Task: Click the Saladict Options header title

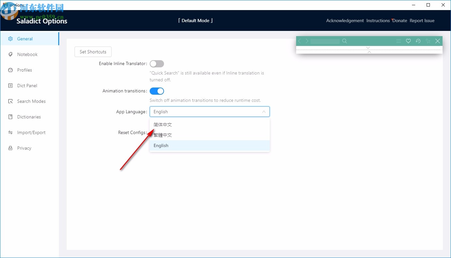Action: coord(42,21)
